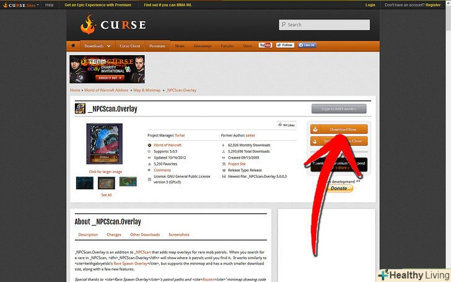The image size is (451, 282).
Task: Open the Help link in top bar
Action: coord(49,5)
